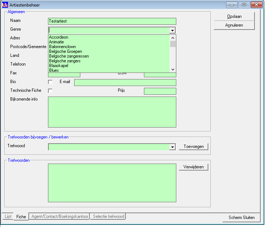Open the Fiche tab
Image resolution: width=265 pixels, height=227 pixels.
(21, 217)
